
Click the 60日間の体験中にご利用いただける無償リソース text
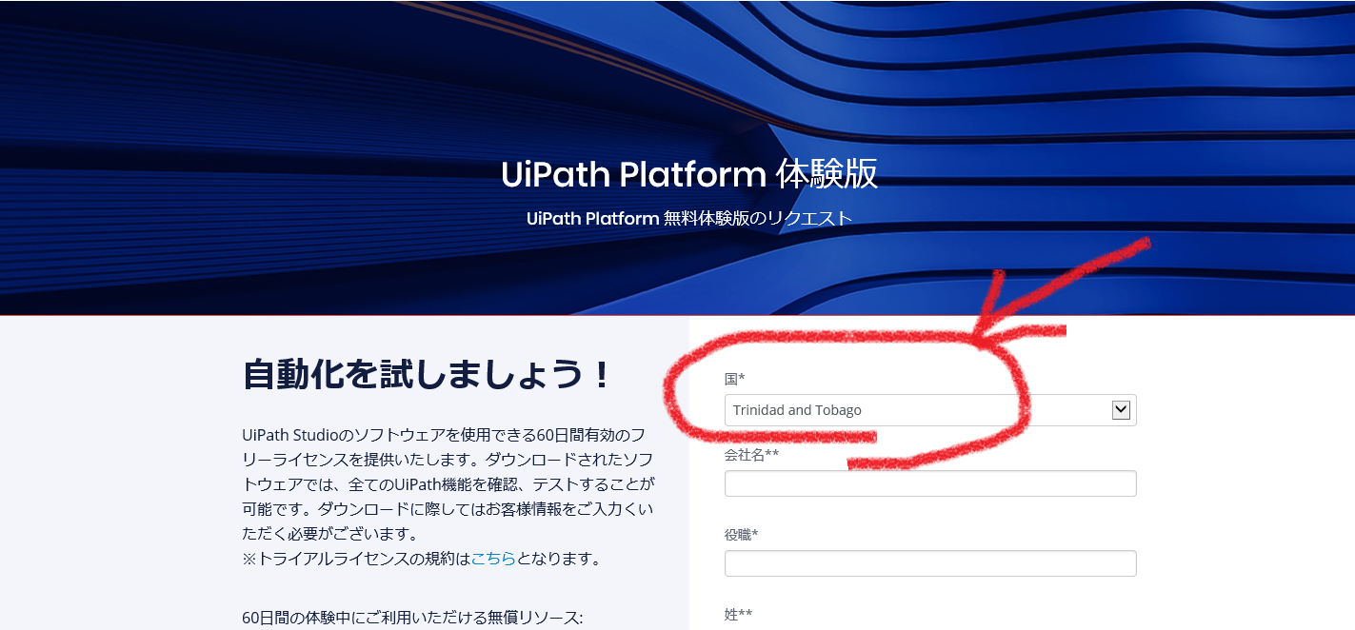(x=412, y=618)
